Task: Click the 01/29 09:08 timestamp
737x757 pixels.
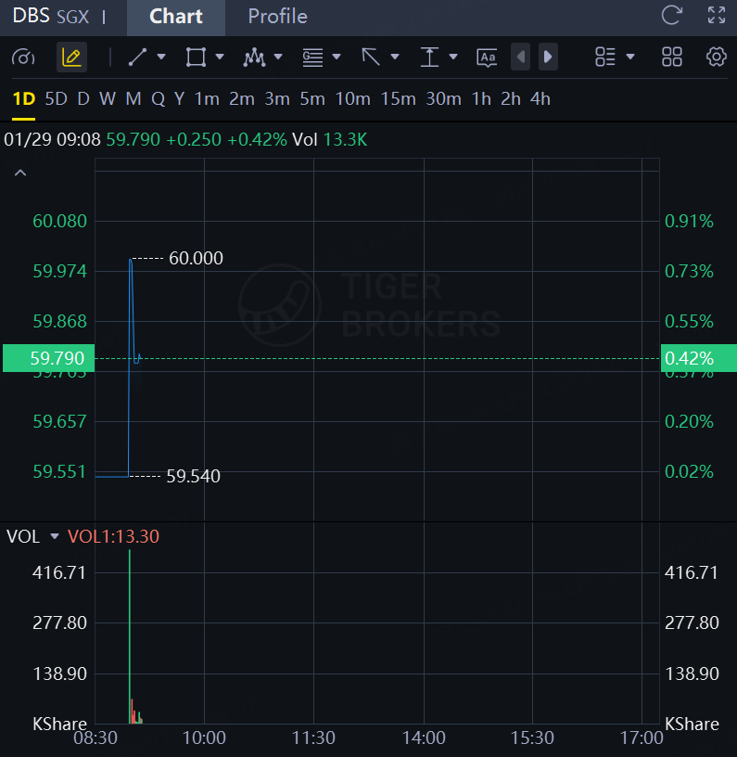Action: pyautogui.click(x=52, y=139)
